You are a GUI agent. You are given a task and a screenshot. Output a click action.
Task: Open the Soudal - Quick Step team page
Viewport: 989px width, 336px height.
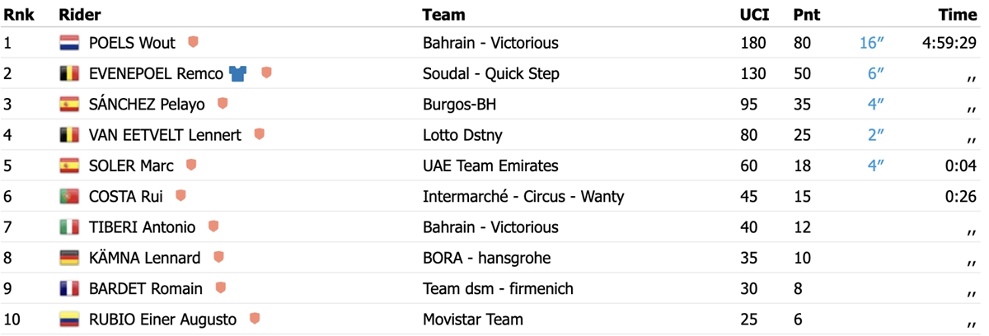click(x=491, y=73)
